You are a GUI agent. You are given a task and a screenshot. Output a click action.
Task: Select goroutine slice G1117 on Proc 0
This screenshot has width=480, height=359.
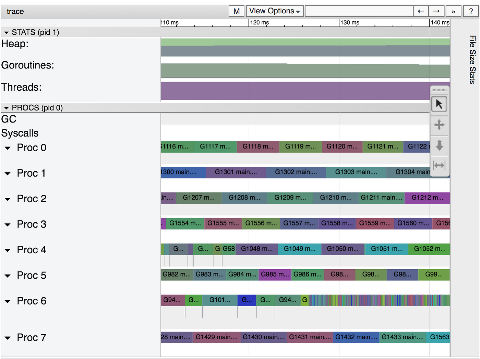[215, 146]
